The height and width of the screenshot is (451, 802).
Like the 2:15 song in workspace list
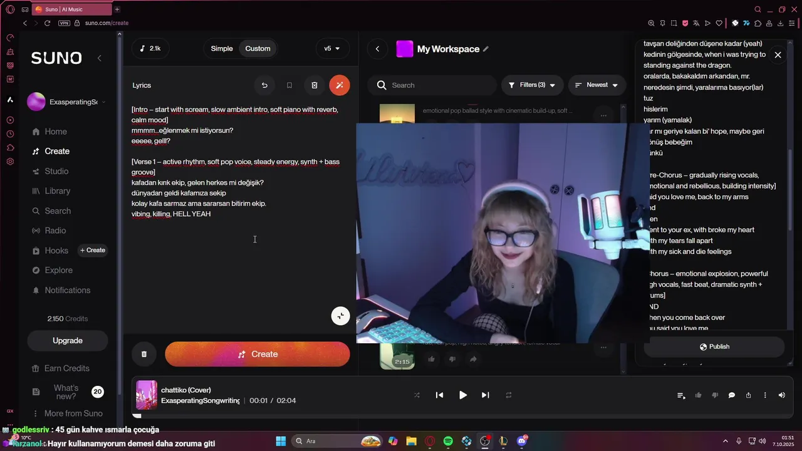point(431,359)
